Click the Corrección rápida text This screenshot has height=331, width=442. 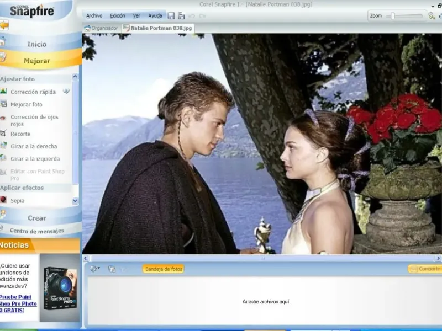tap(33, 92)
